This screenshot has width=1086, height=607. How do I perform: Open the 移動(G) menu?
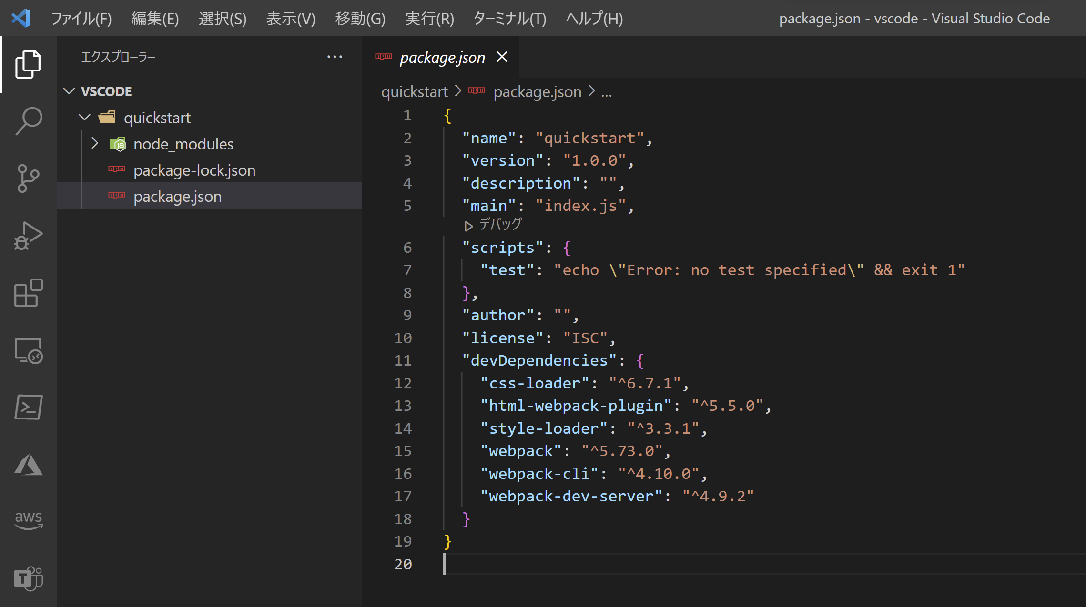pyautogui.click(x=360, y=18)
